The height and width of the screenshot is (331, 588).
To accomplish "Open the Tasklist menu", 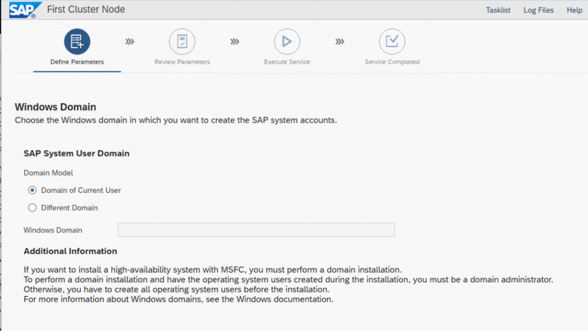I will coord(498,10).
